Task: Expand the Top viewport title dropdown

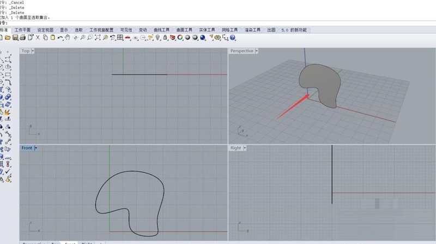Action: (33, 51)
